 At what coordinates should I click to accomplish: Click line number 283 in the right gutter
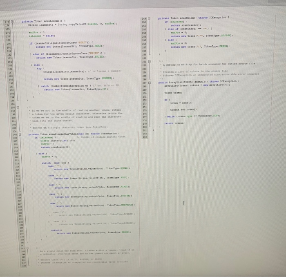(145, 137)
